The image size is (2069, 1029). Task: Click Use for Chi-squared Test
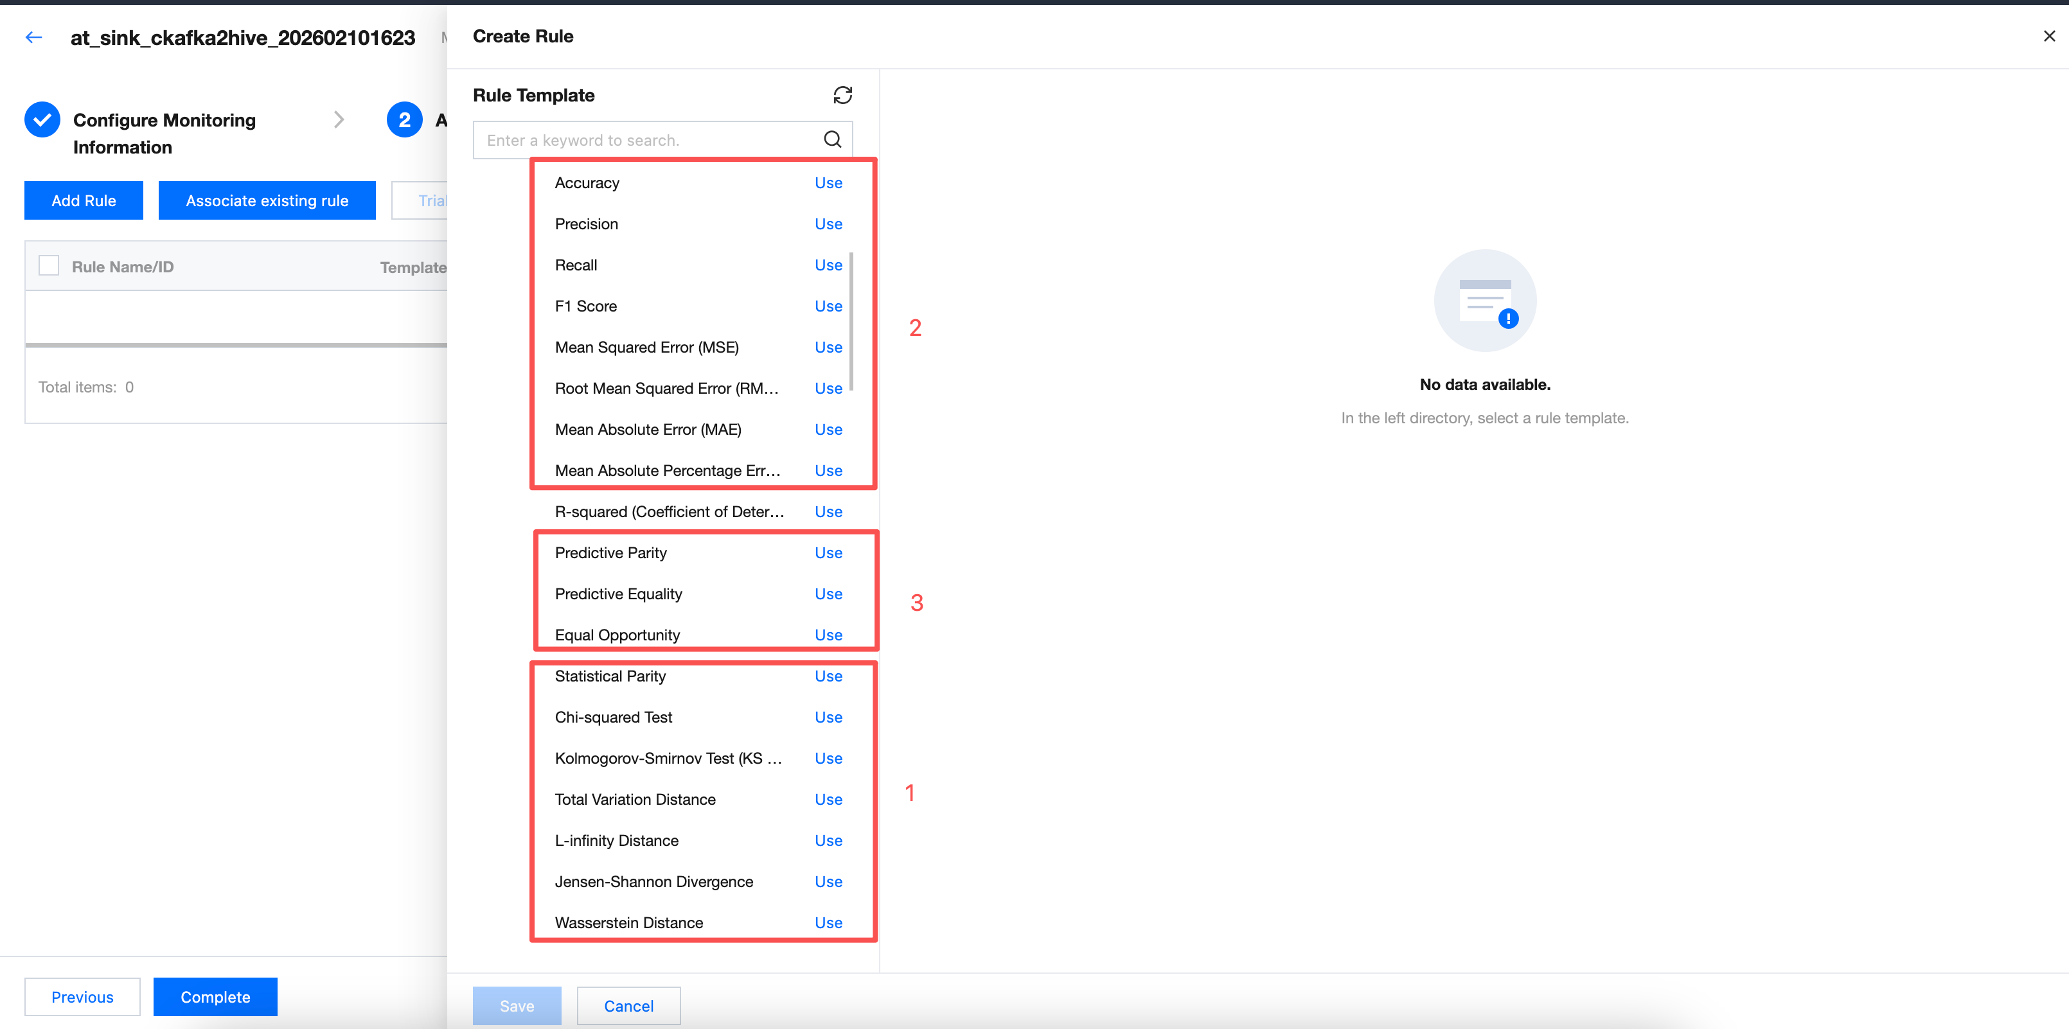(x=828, y=717)
